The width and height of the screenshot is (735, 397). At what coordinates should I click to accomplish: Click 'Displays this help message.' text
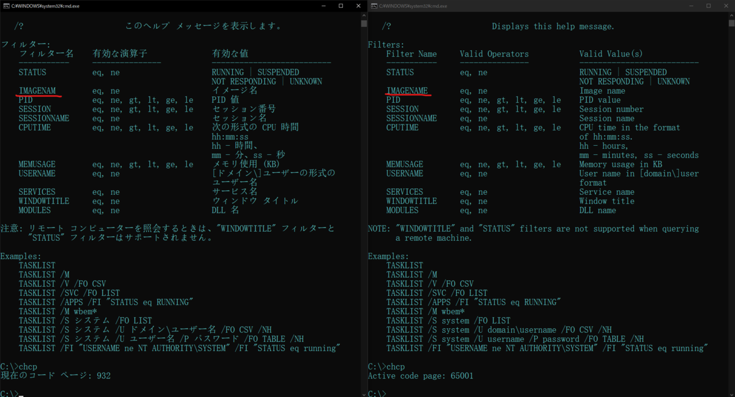coord(553,26)
